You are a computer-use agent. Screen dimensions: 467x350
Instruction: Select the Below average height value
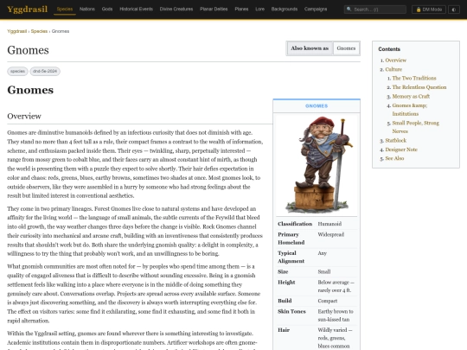point(336,286)
